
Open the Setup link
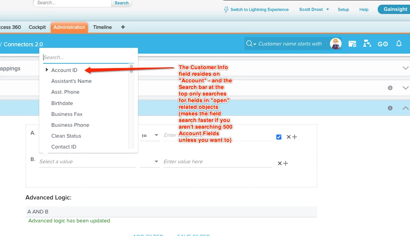[x=343, y=9]
